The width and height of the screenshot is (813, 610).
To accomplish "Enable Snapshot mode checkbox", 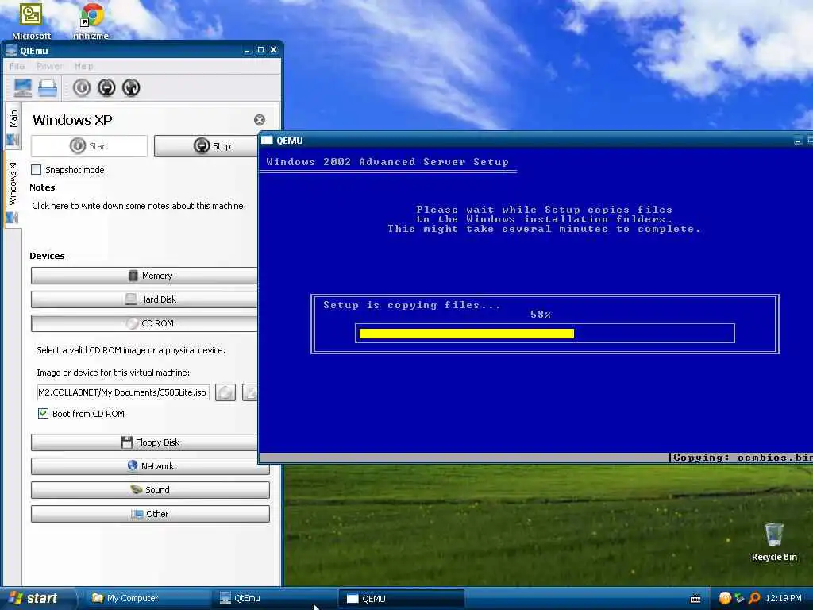I will pyautogui.click(x=37, y=170).
